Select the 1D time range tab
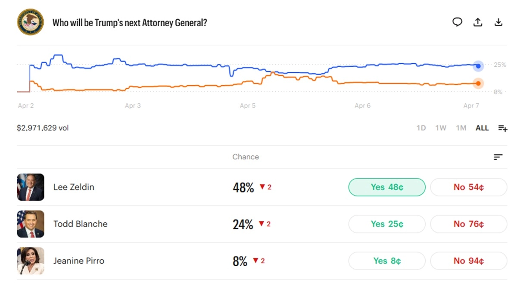The height and width of the screenshot is (283, 517). [x=421, y=128]
